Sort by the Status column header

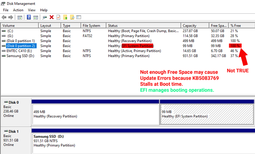point(144,25)
